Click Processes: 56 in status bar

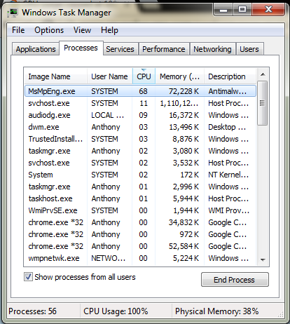tap(32, 311)
